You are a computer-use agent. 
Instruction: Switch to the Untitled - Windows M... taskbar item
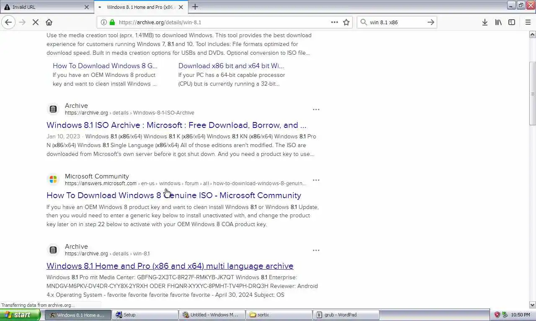tap(212, 315)
